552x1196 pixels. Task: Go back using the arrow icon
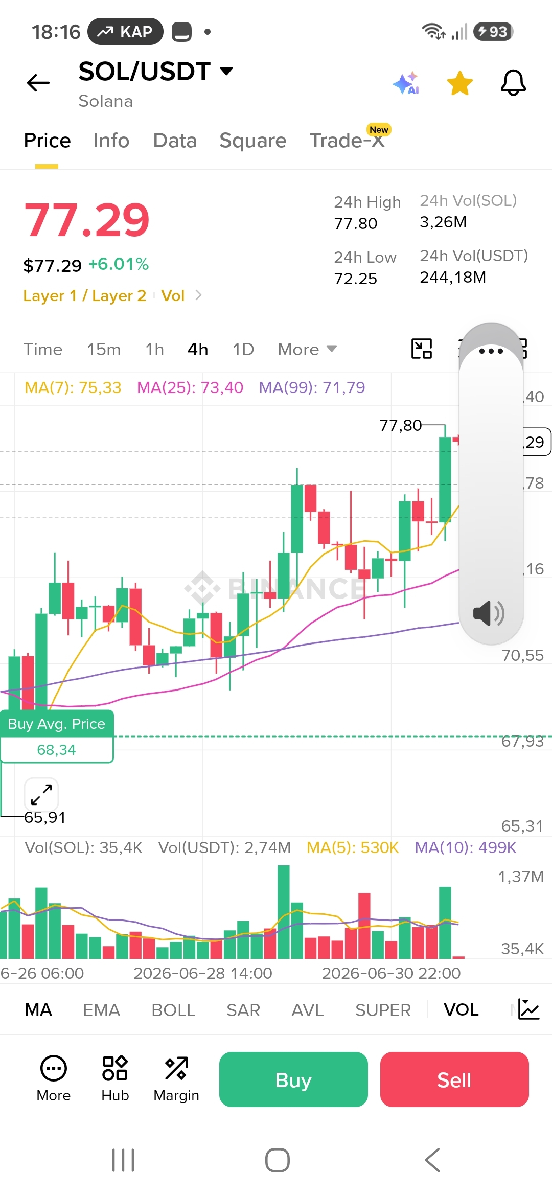click(38, 83)
